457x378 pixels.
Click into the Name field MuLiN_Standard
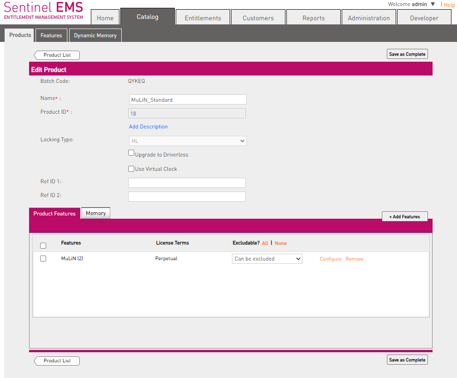coord(188,99)
